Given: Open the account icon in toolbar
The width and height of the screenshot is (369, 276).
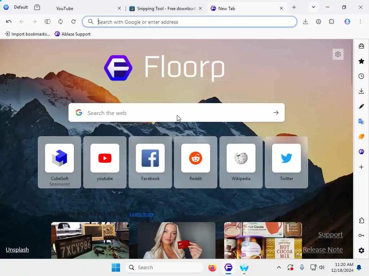Looking at the screenshot, I should pos(319,22).
